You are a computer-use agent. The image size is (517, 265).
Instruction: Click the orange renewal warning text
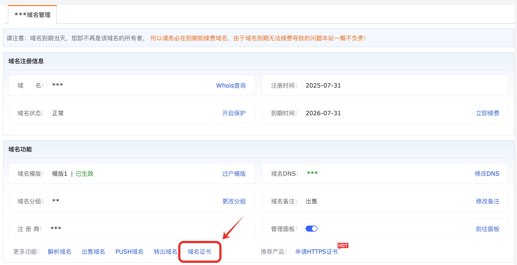click(x=258, y=38)
